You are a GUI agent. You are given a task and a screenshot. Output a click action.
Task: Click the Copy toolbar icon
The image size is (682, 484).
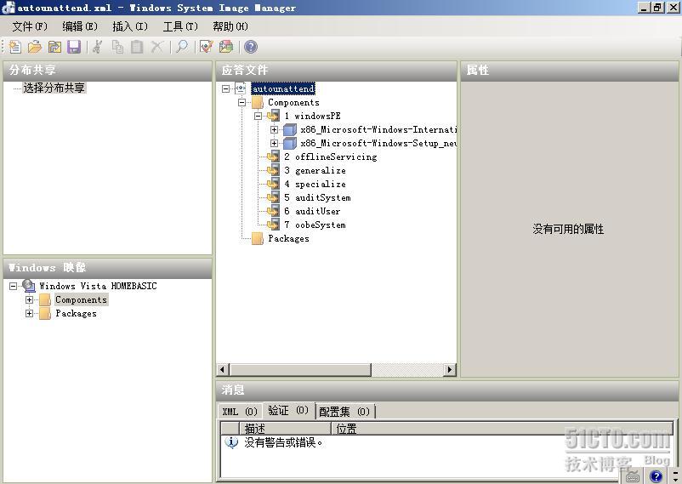pos(117,47)
